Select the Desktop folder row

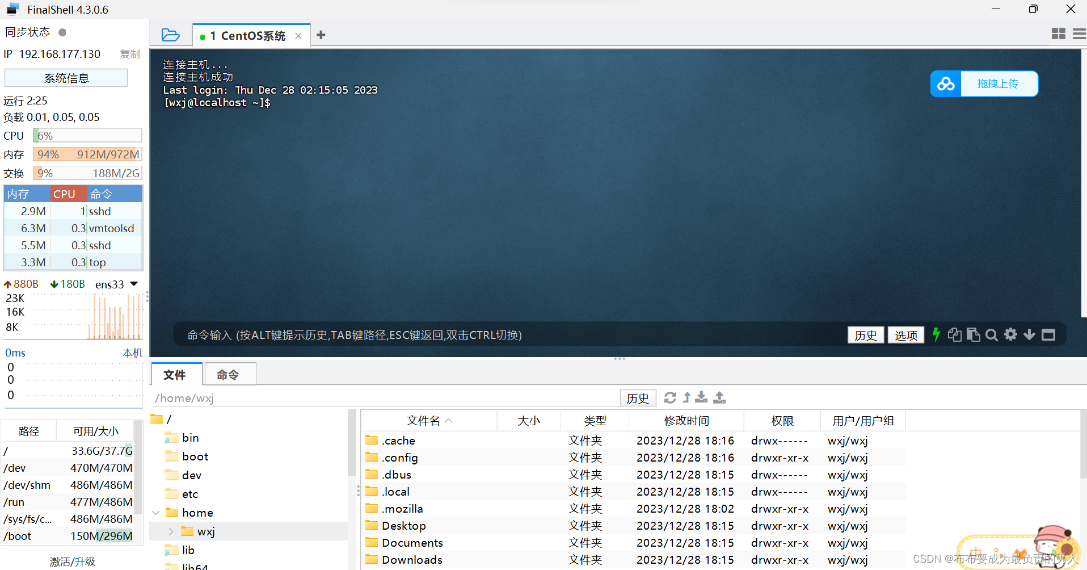coord(634,526)
